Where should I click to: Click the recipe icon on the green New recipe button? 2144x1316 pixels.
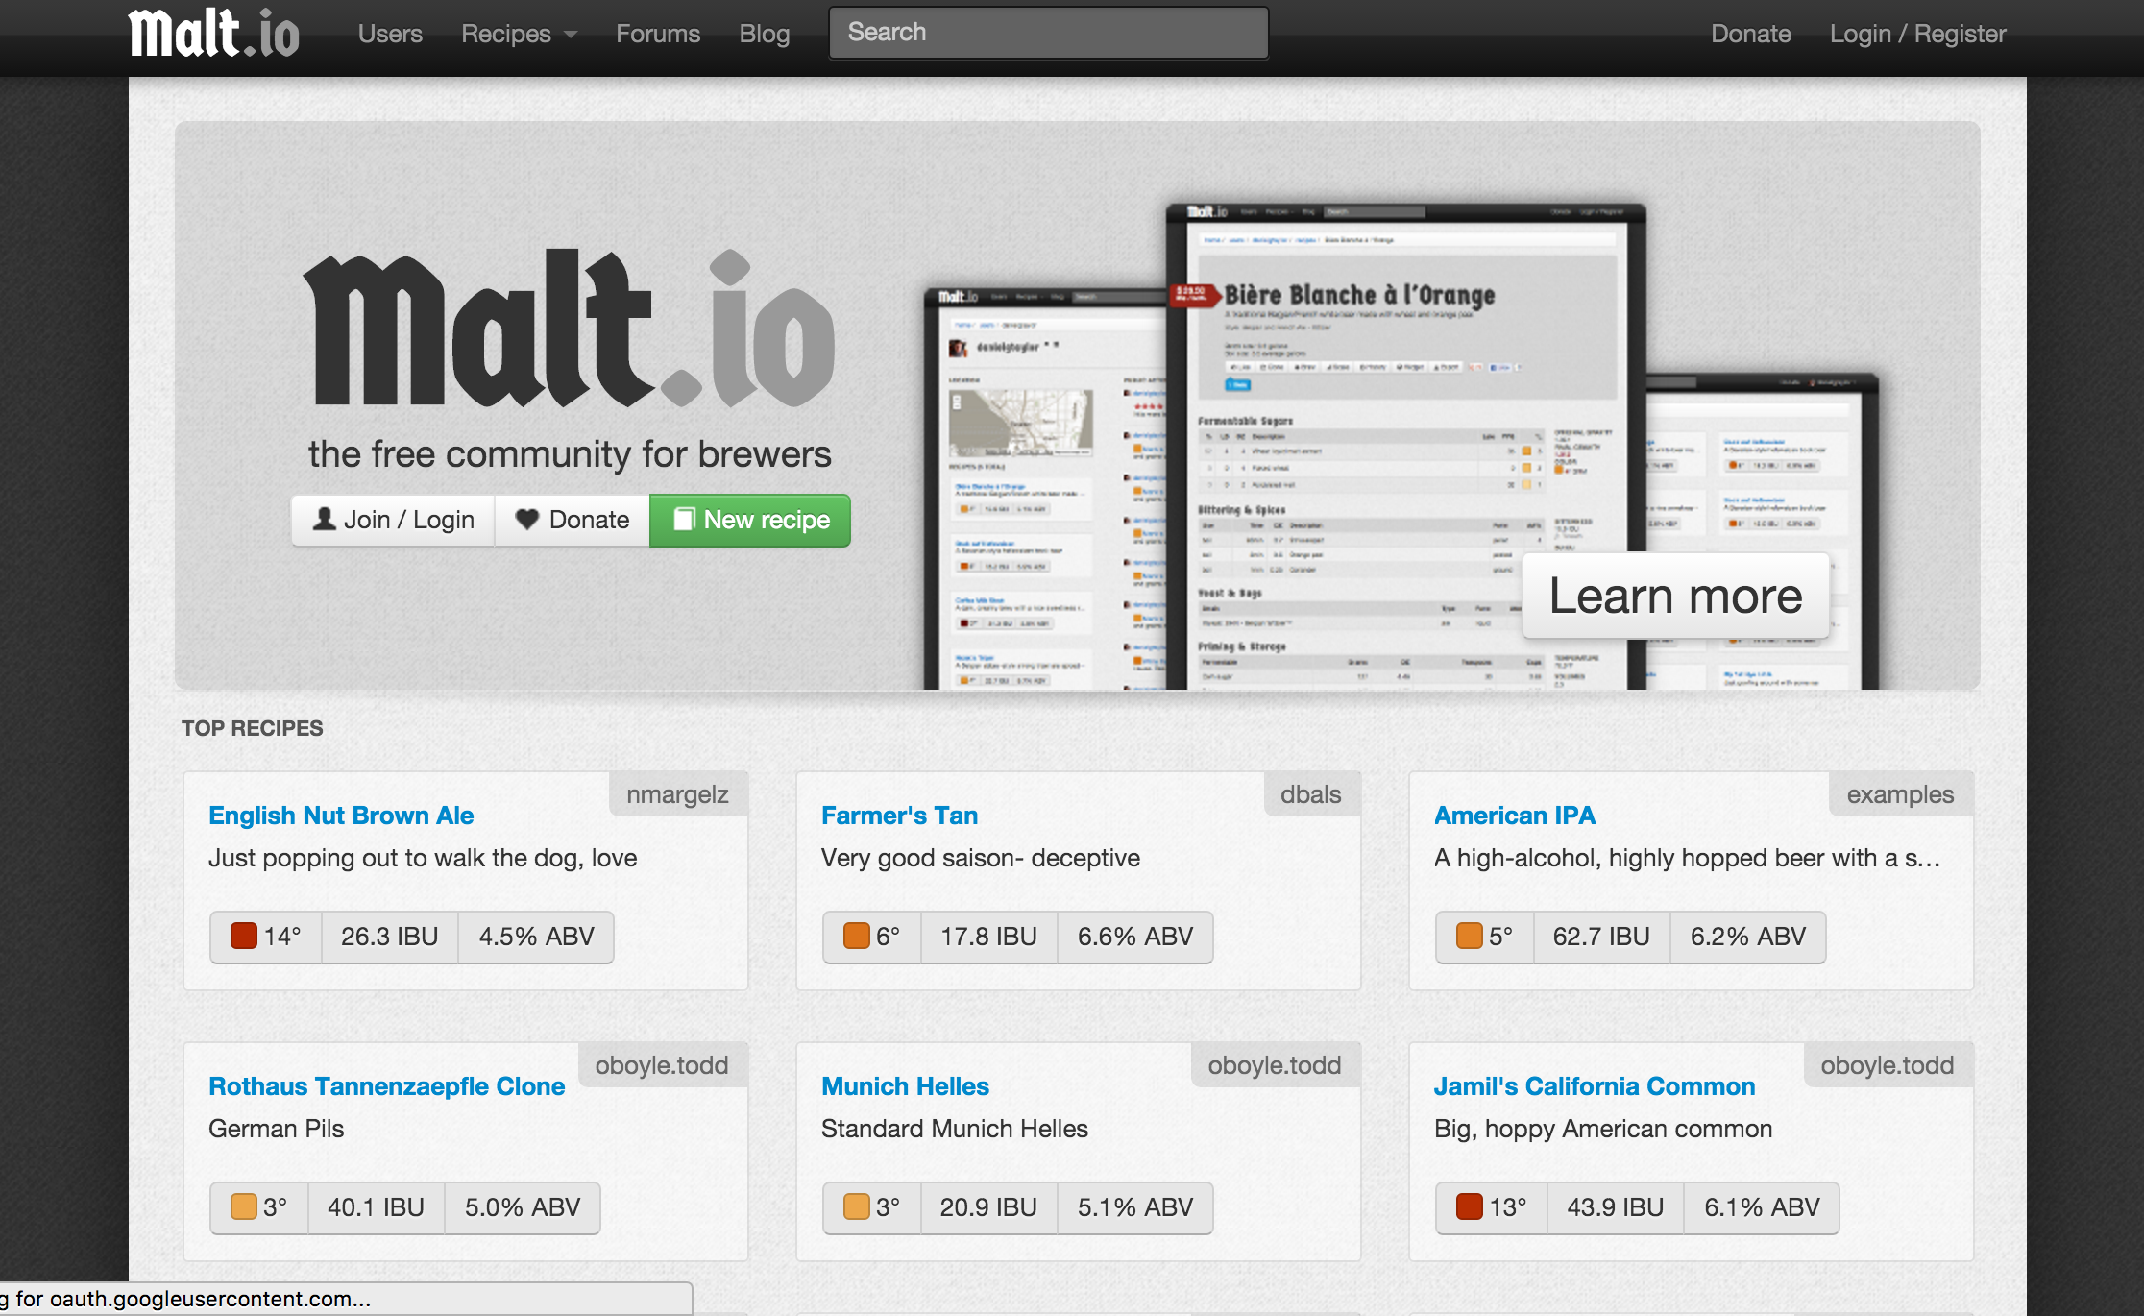pos(684,520)
